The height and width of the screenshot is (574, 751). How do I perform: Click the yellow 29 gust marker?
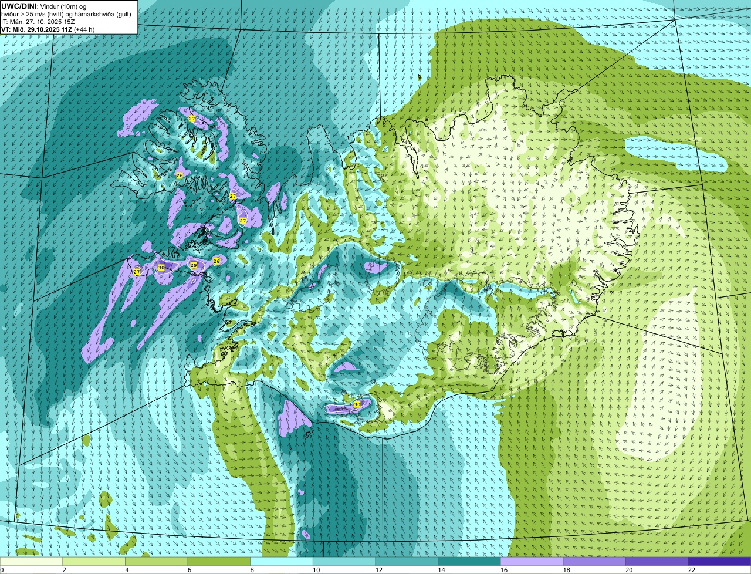pos(194,265)
